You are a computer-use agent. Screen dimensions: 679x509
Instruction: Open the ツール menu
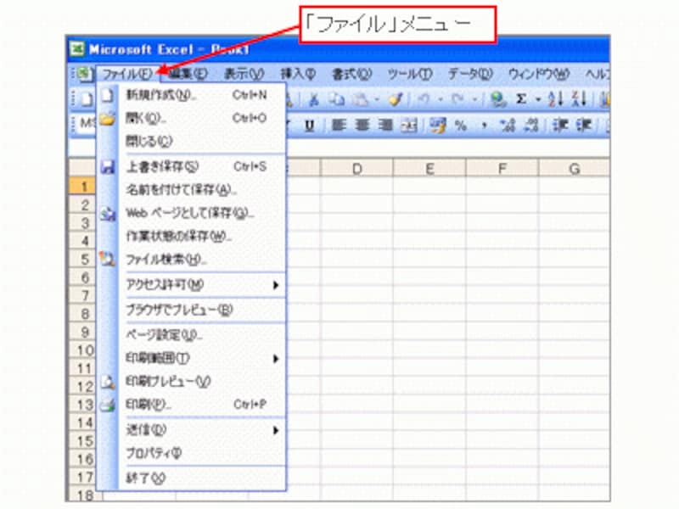410,74
